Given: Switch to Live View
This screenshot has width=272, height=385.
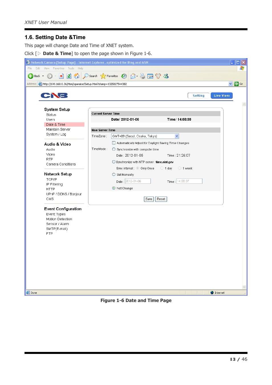Looking at the screenshot, I should [x=222, y=96].
